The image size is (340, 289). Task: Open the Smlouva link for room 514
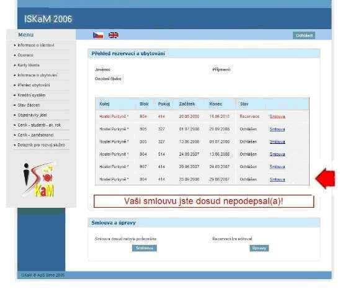[x=277, y=154]
